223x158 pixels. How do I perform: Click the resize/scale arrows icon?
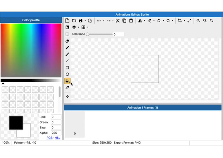189,21
